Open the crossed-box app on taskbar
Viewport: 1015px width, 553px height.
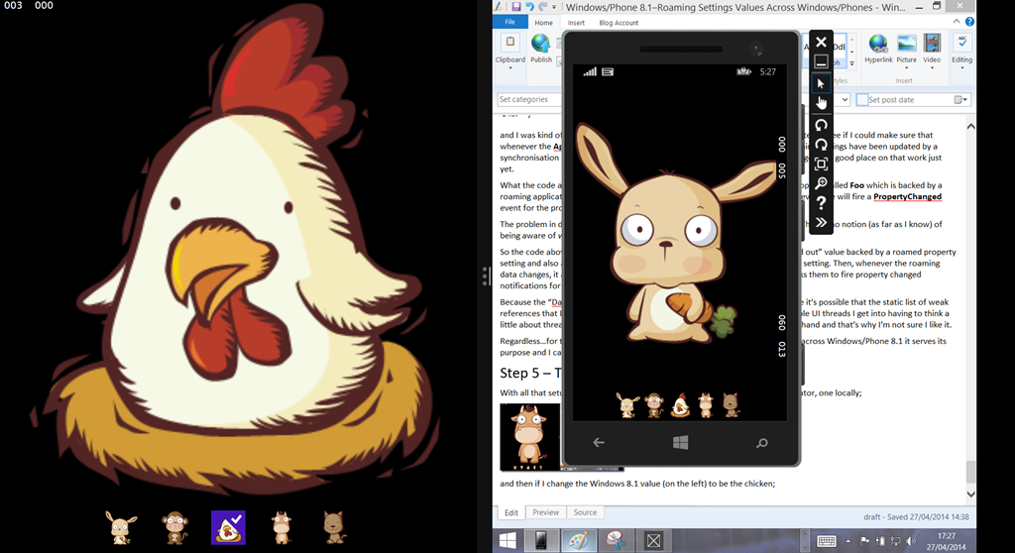click(x=653, y=540)
